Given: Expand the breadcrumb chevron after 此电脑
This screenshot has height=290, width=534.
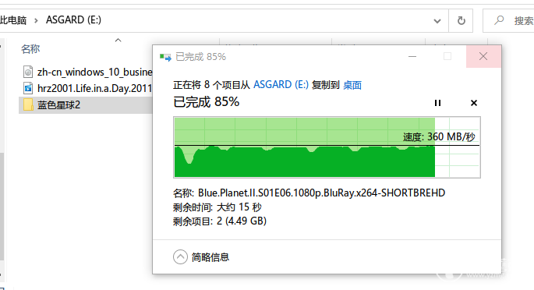Looking at the screenshot, I should 36,21.
